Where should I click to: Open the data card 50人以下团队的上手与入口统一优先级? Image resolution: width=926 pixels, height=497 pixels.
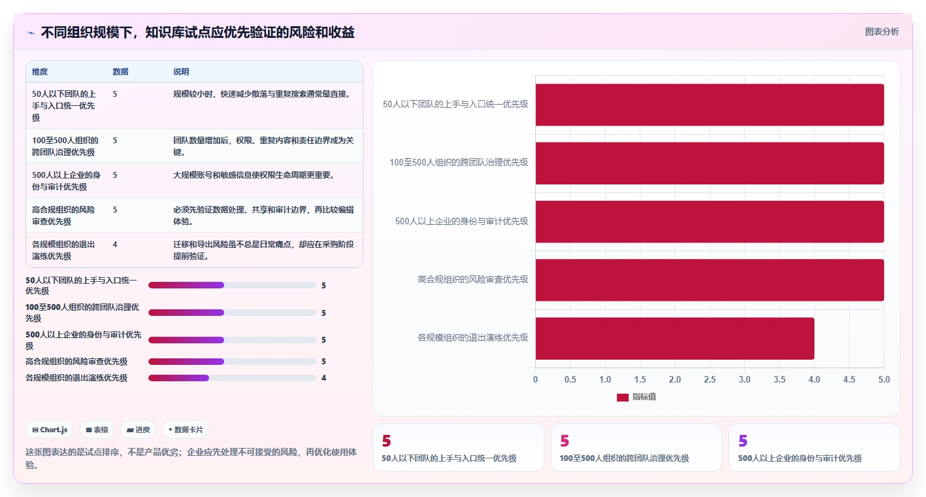458,447
